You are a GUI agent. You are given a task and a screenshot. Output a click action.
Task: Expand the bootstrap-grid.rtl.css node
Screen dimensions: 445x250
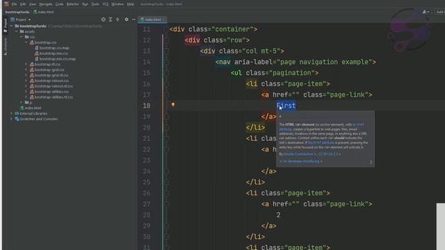click(x=26, y=76)
